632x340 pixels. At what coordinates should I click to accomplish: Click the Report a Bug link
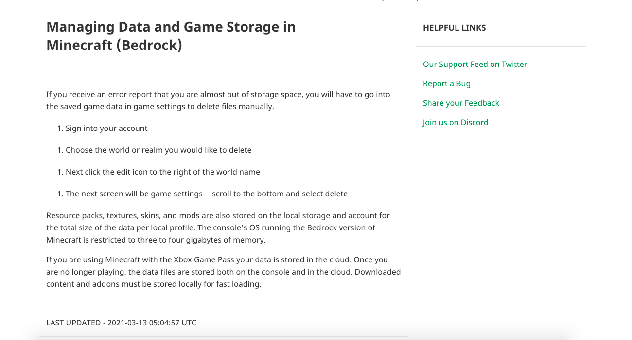(446, 83)
